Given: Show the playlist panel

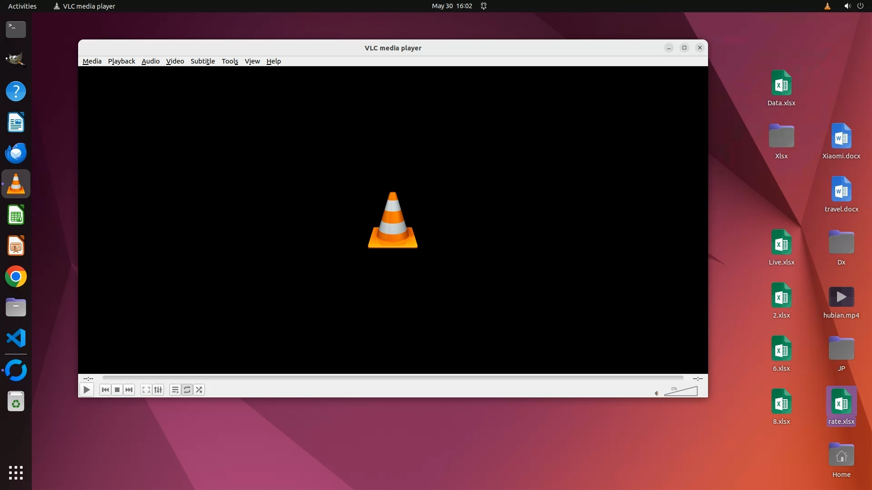Looking at the screenshot, I should pyautogui.click(x=175, y=390).
